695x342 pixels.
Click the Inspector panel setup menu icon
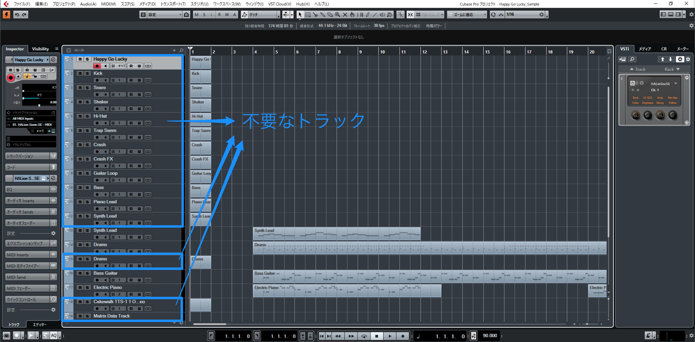pyautogui.click(x=57, y=49)
